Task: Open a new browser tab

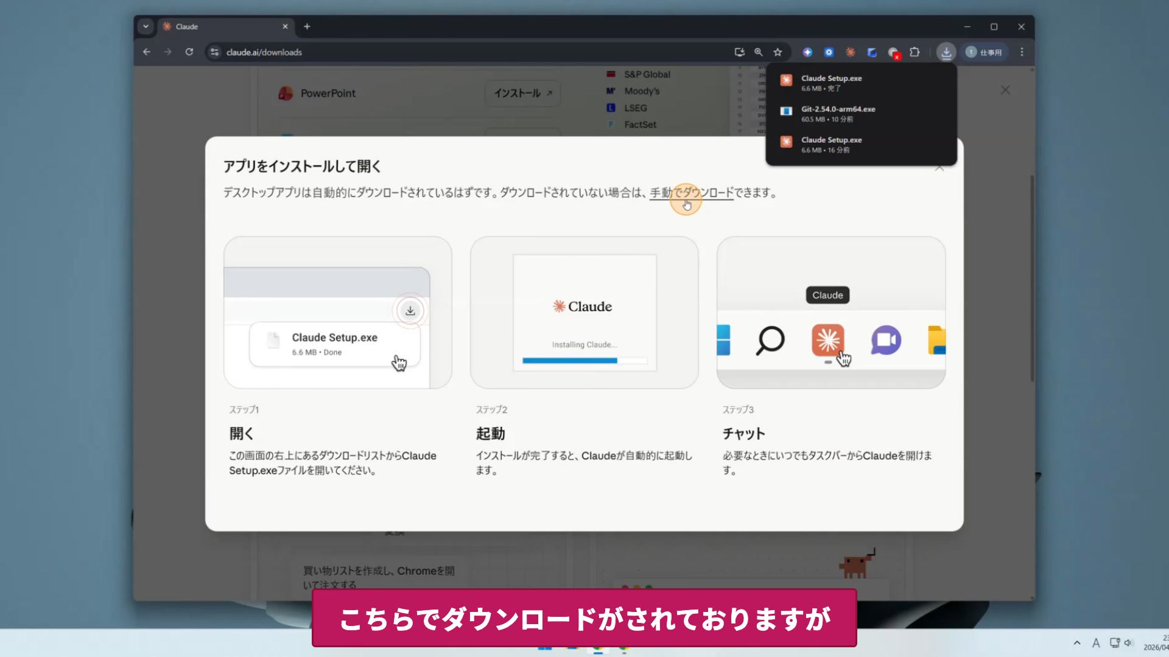Action: (x=307, y=27)
